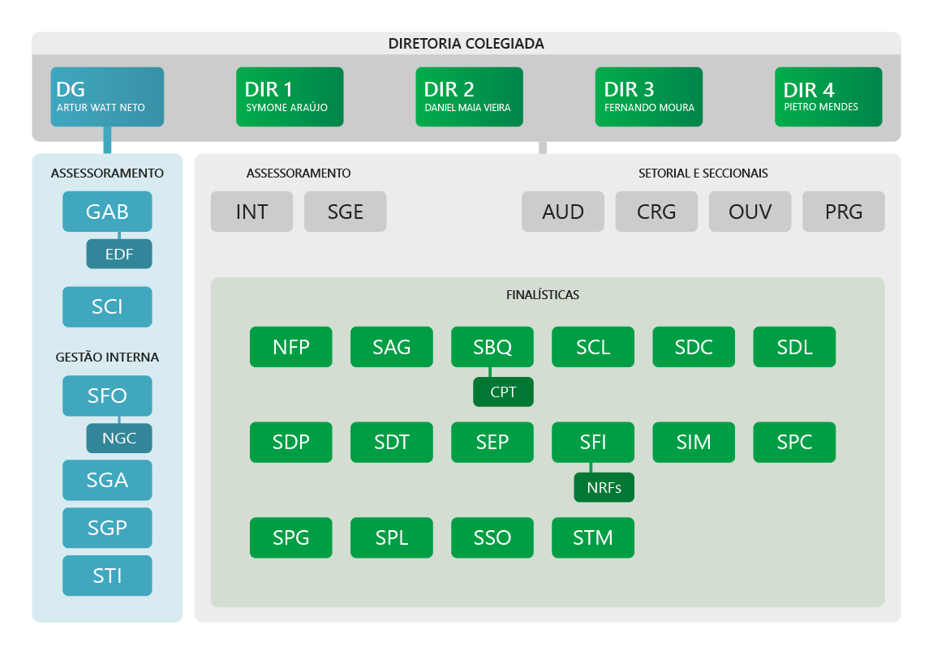Select the SBQ finalística box
Image resolution: width=933 pixels, height=655 pixels.
tap(492, 347)
